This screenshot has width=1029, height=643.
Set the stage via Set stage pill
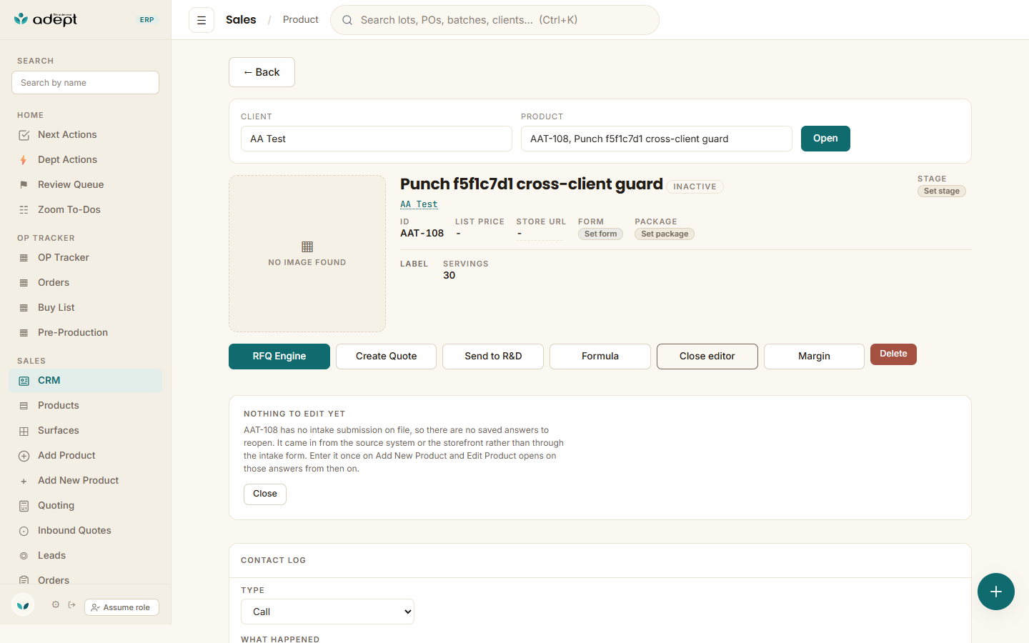coord(941,191)
